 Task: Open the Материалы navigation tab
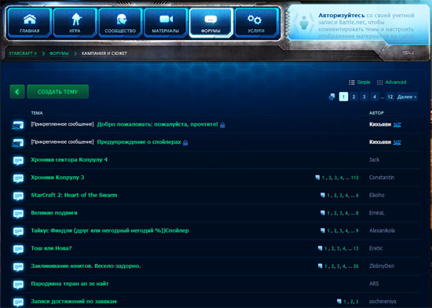click(166, 23)
